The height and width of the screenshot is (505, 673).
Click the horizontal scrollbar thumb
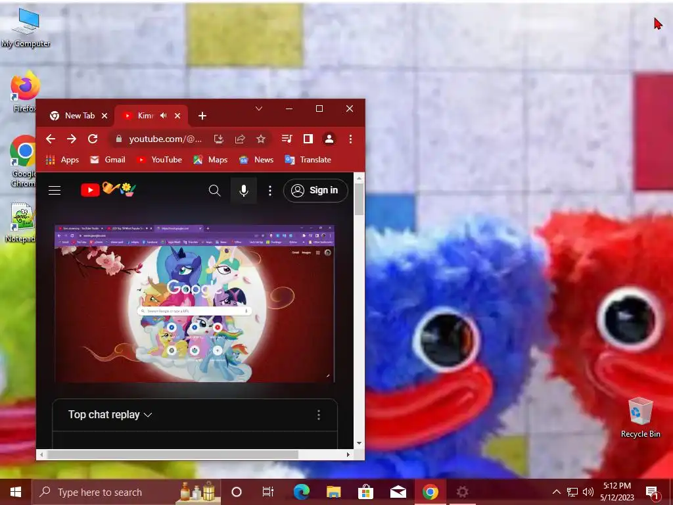[x=173, y=454]
